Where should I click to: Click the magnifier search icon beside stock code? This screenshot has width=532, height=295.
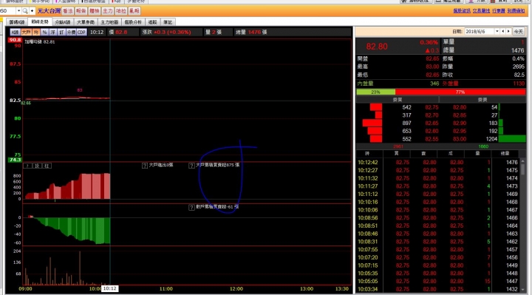point(25,11)
